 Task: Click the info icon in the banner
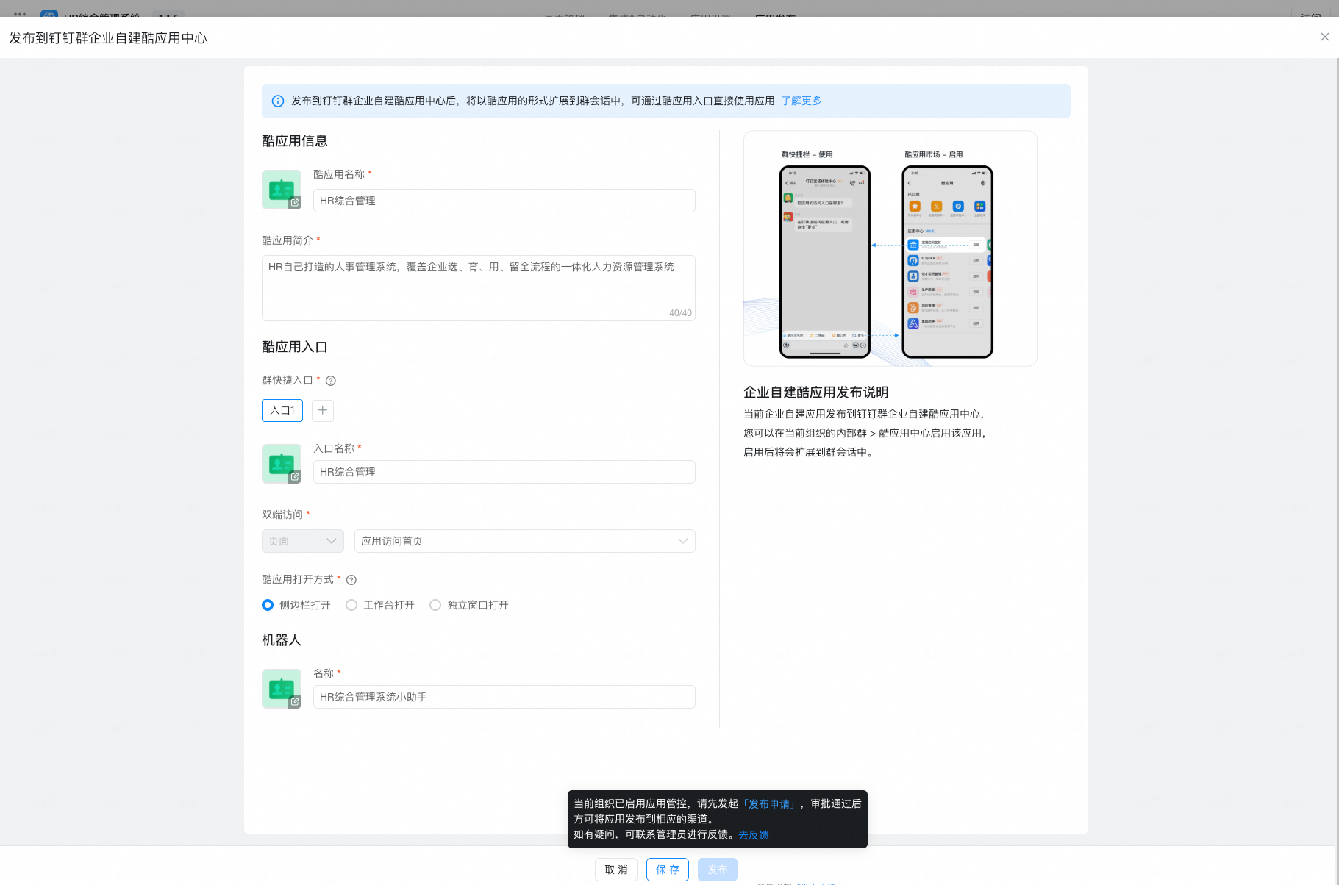278,101
